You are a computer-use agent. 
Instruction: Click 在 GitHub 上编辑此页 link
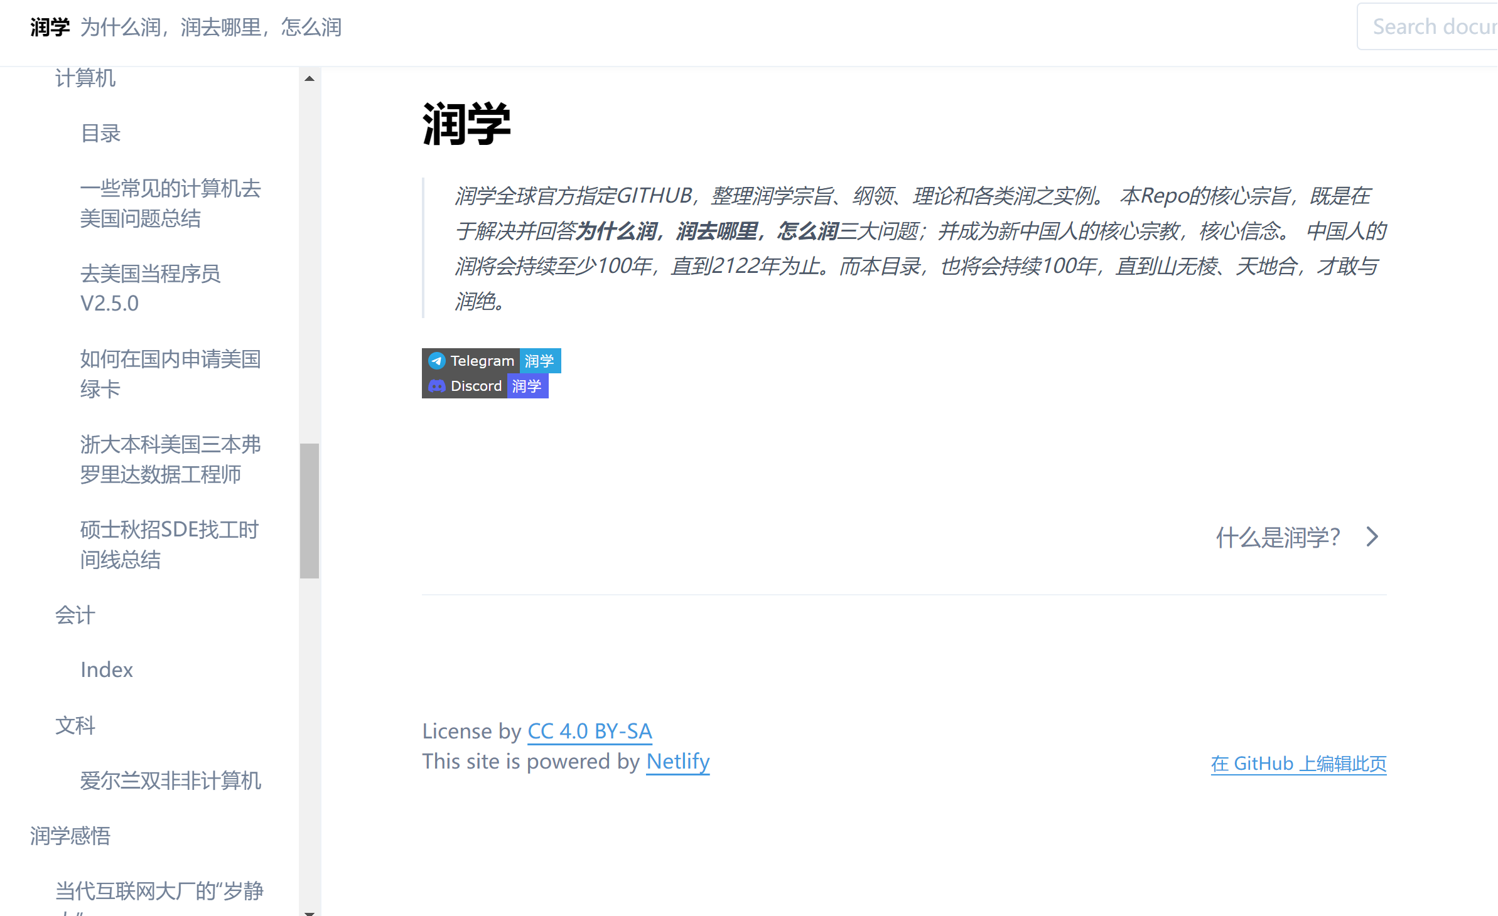(1298, 764)
